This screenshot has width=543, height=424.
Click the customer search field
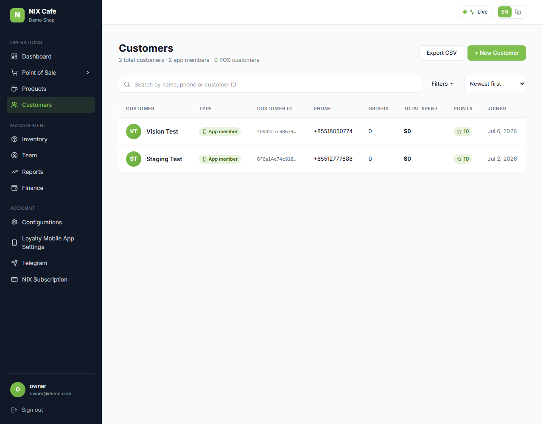[x=270, y=84]
